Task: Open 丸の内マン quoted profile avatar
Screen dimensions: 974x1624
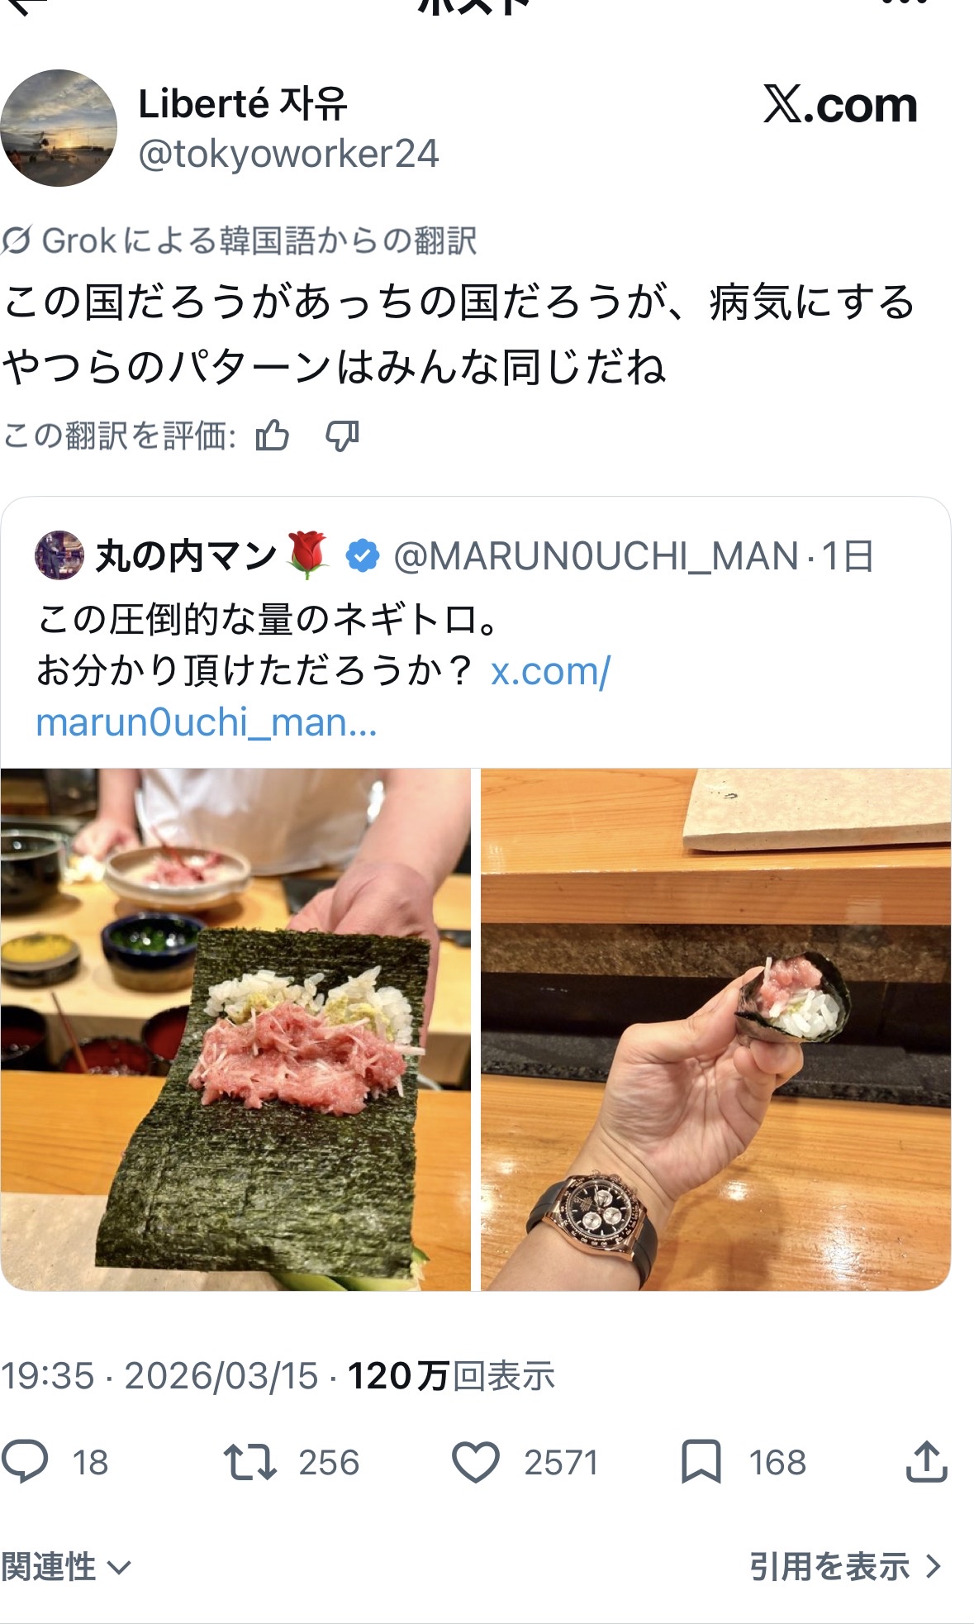Action: (59, 555)
